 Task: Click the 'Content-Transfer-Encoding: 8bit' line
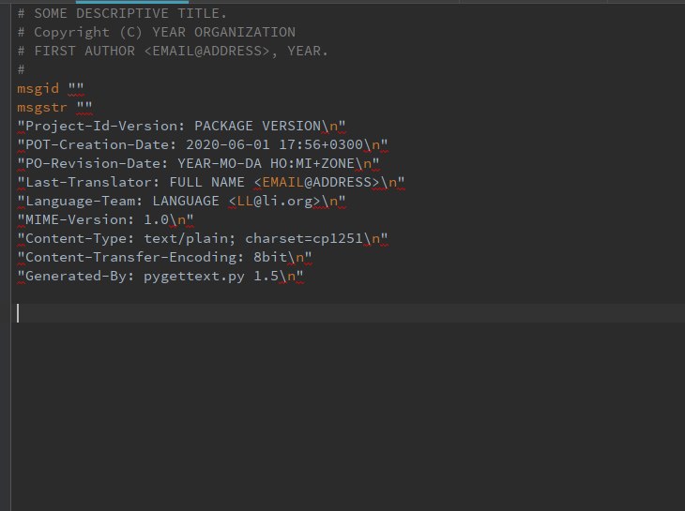pyautogui.click(x=164, y=258)
